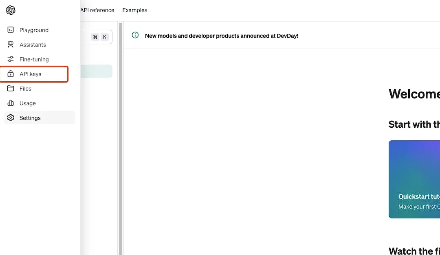Click the Settings gear icon

tap(11, 118)
